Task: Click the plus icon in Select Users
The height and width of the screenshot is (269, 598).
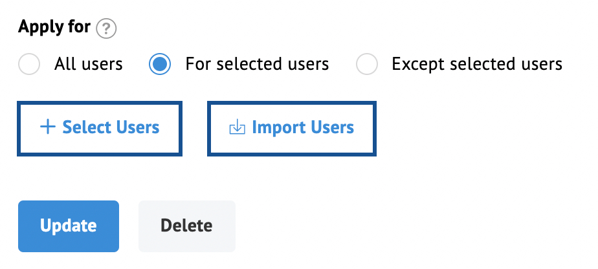Action: point(48,127)
